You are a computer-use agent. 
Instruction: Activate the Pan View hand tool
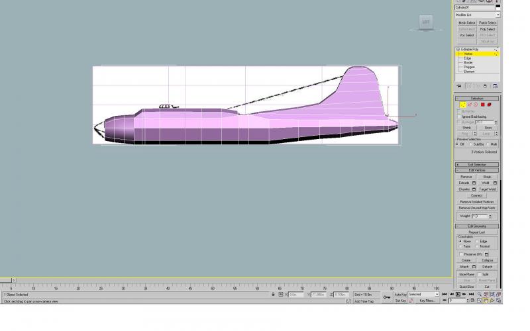[486, 301]
